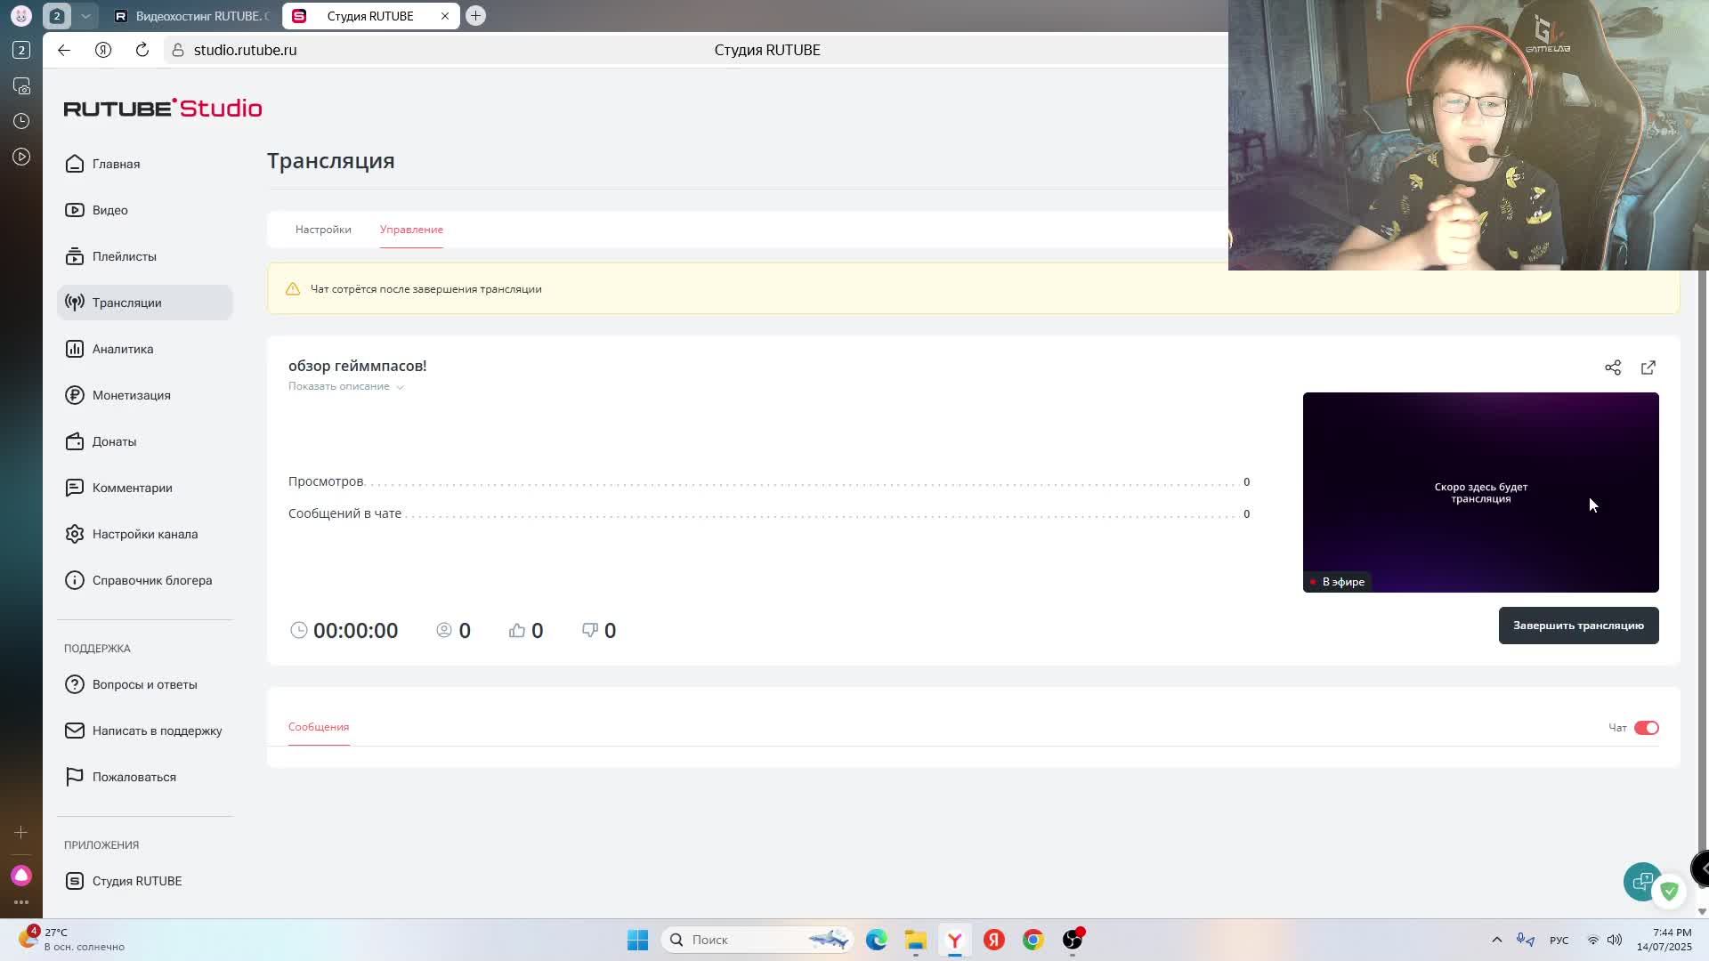
Task: Open Написать в поддержку link
Action: (157, 731)
